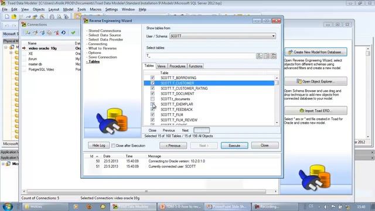The image size is (375, 211).
Task: Toggle SCOTT.T_FILM checkbox
Action: [152, 115]
